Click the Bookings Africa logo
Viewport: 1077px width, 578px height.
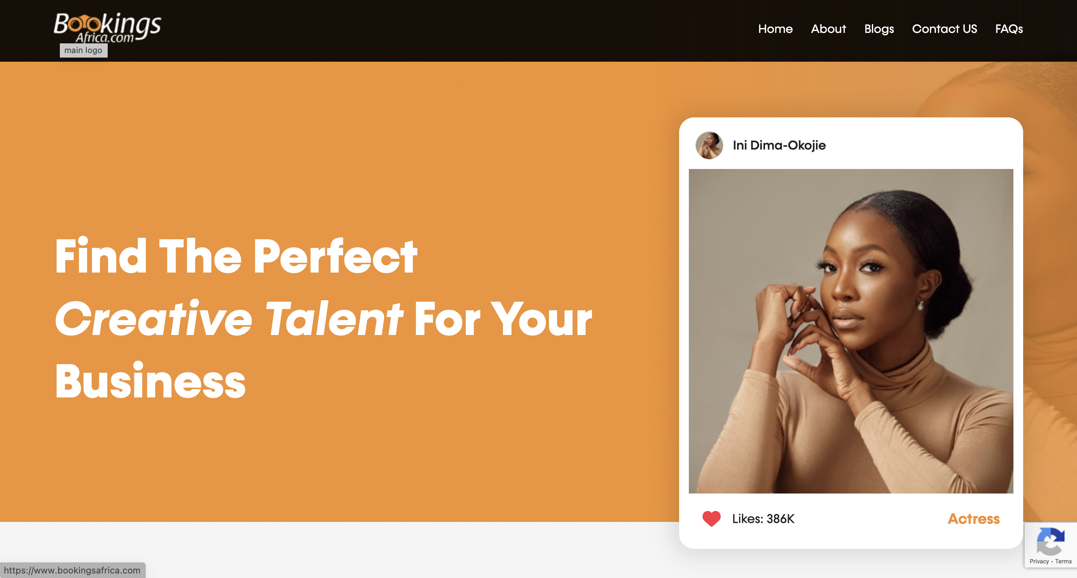click(x=107, y=28)
